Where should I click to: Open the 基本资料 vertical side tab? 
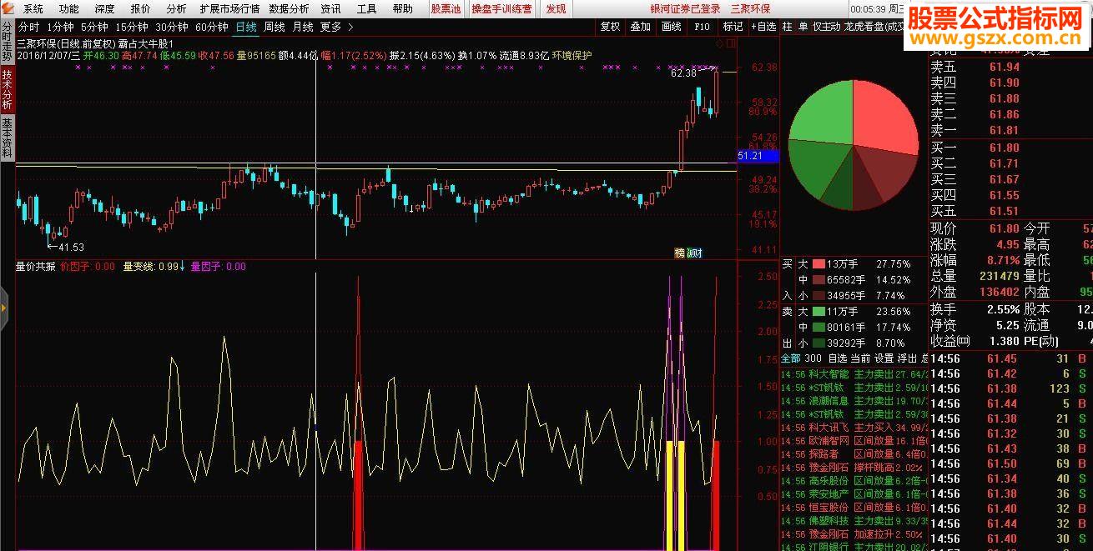tap(8, 138)
